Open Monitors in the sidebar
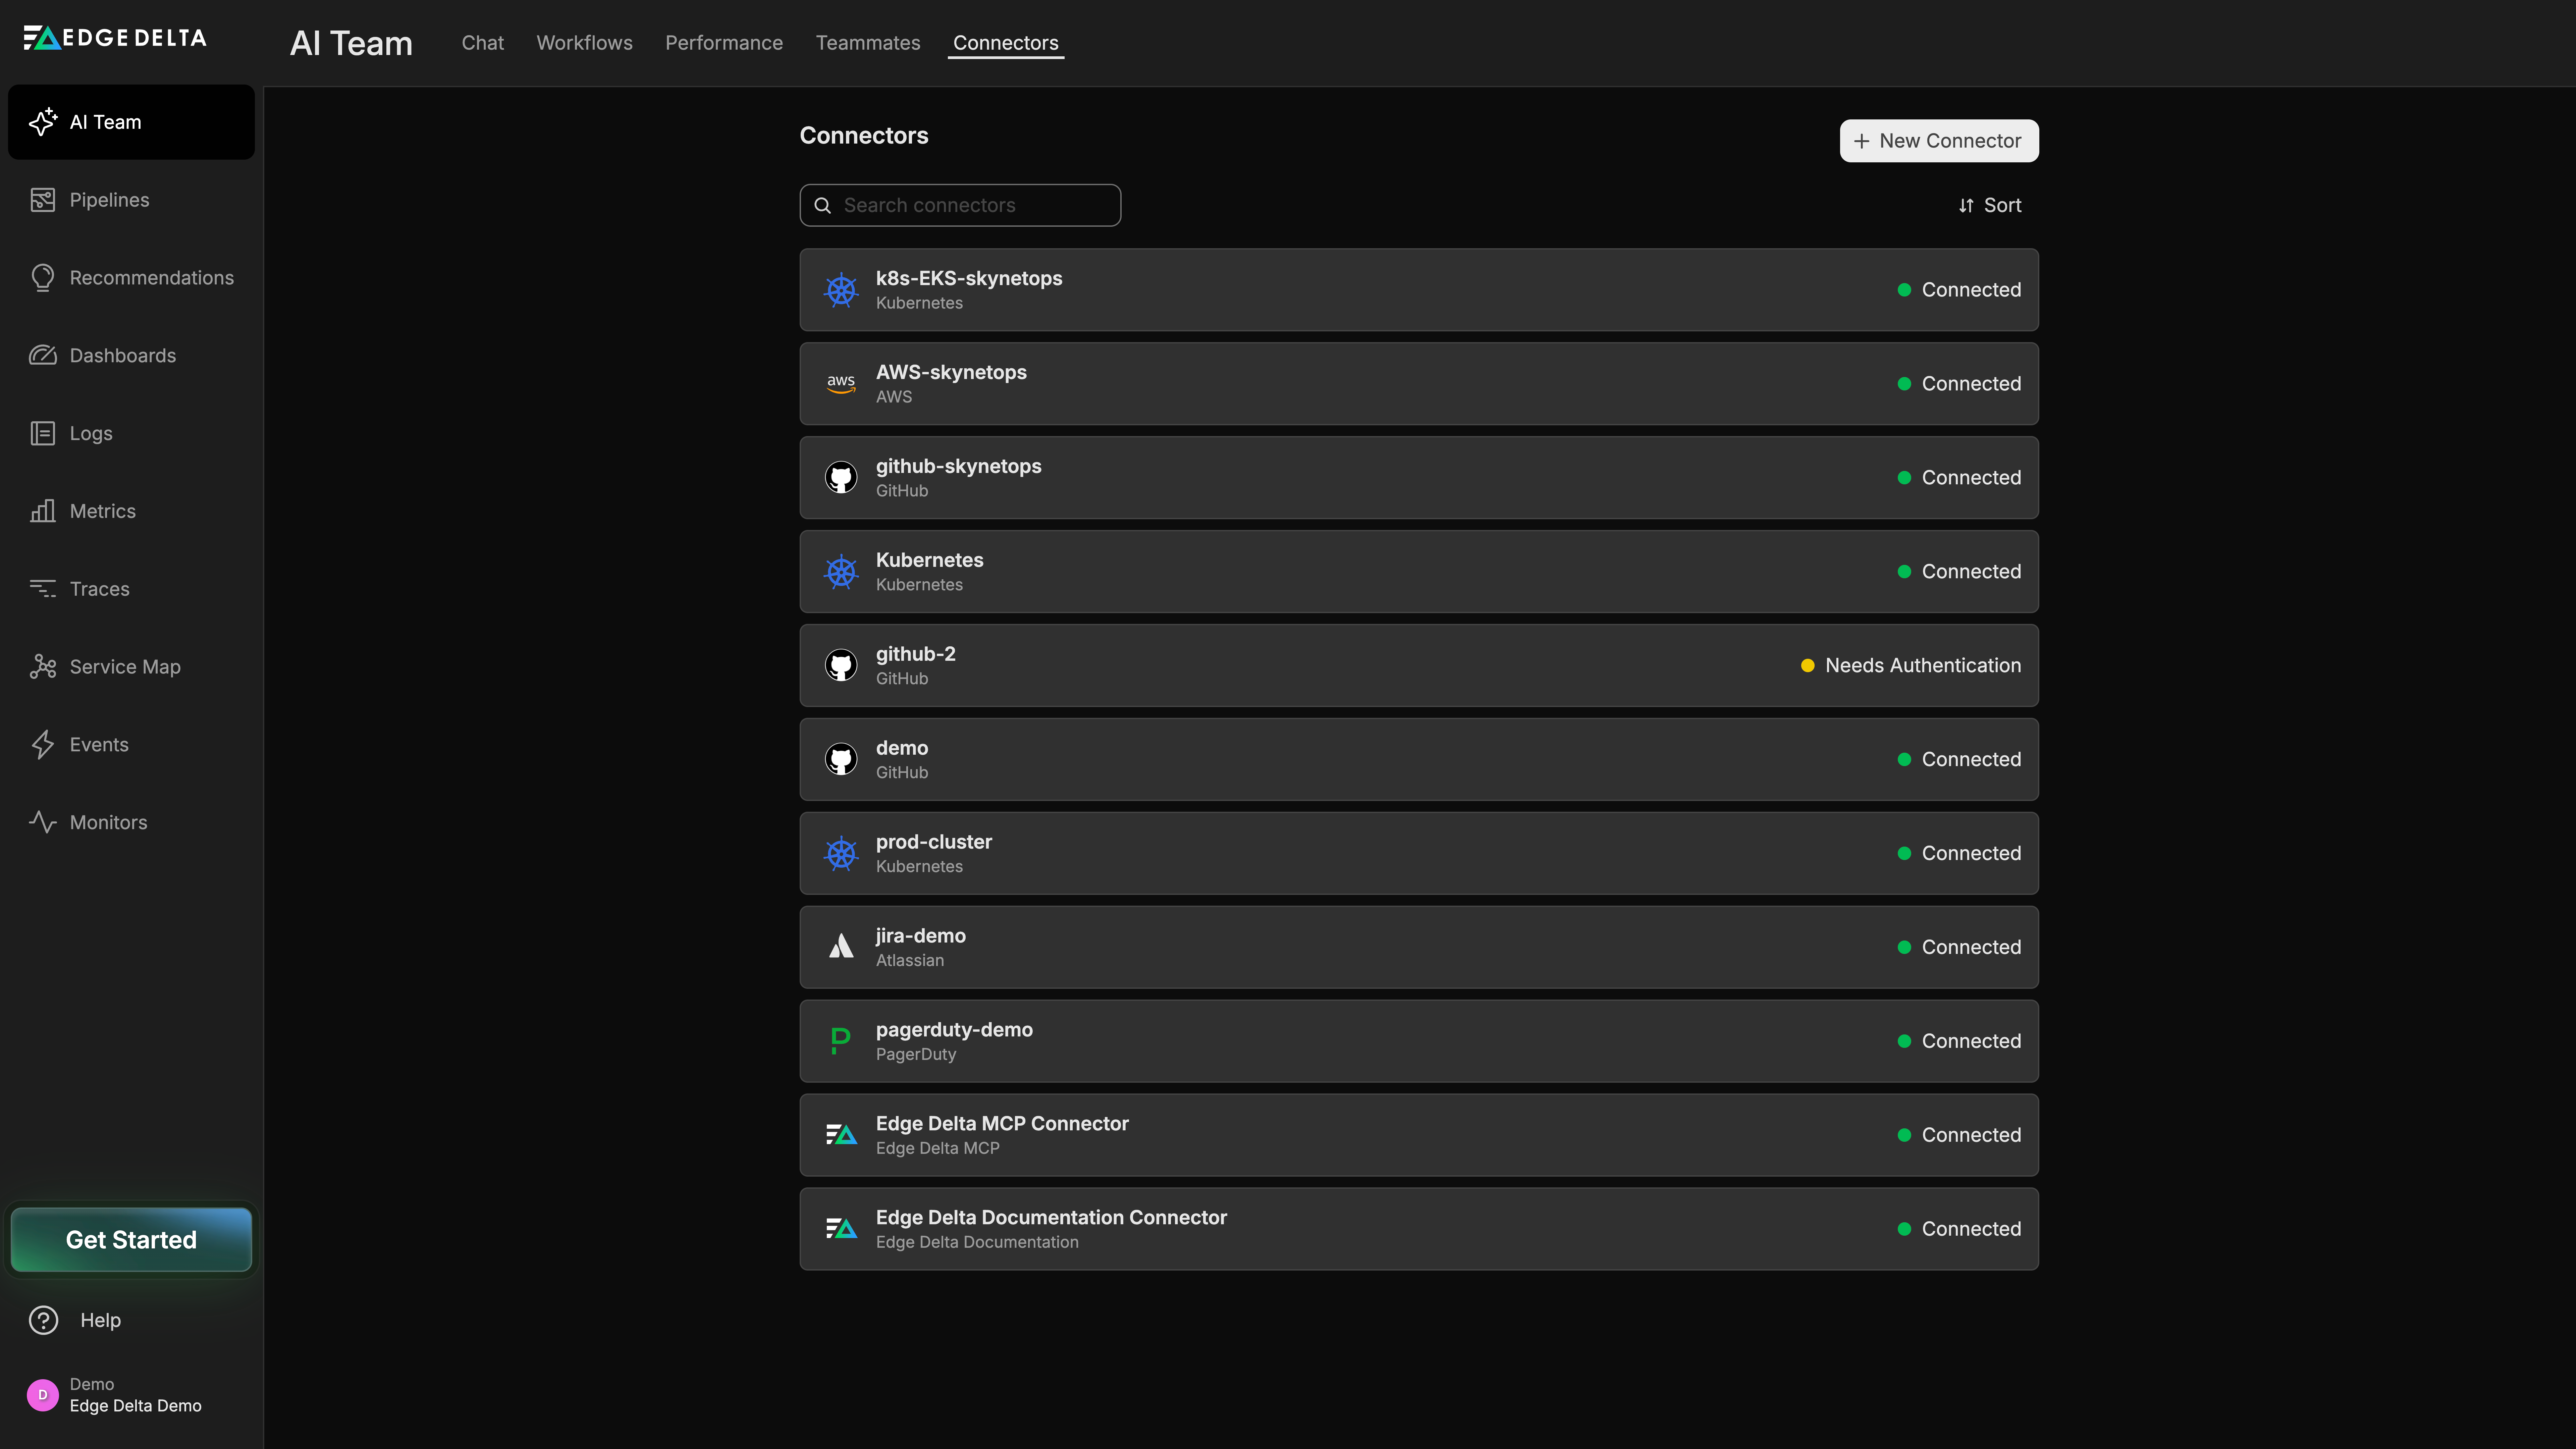 tap(131, 822)
